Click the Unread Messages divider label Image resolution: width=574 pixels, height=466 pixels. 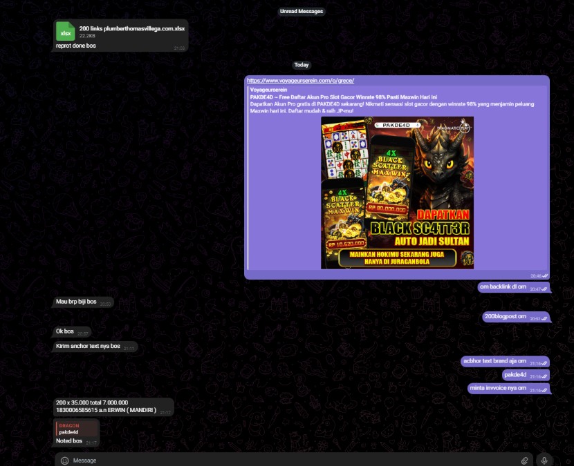[x=301, y=12]
